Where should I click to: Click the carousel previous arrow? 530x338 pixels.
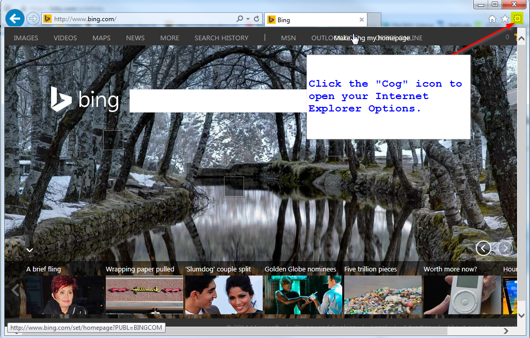pos(15,290)
